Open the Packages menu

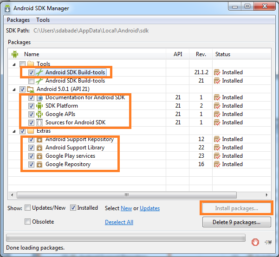coord(18,20)
